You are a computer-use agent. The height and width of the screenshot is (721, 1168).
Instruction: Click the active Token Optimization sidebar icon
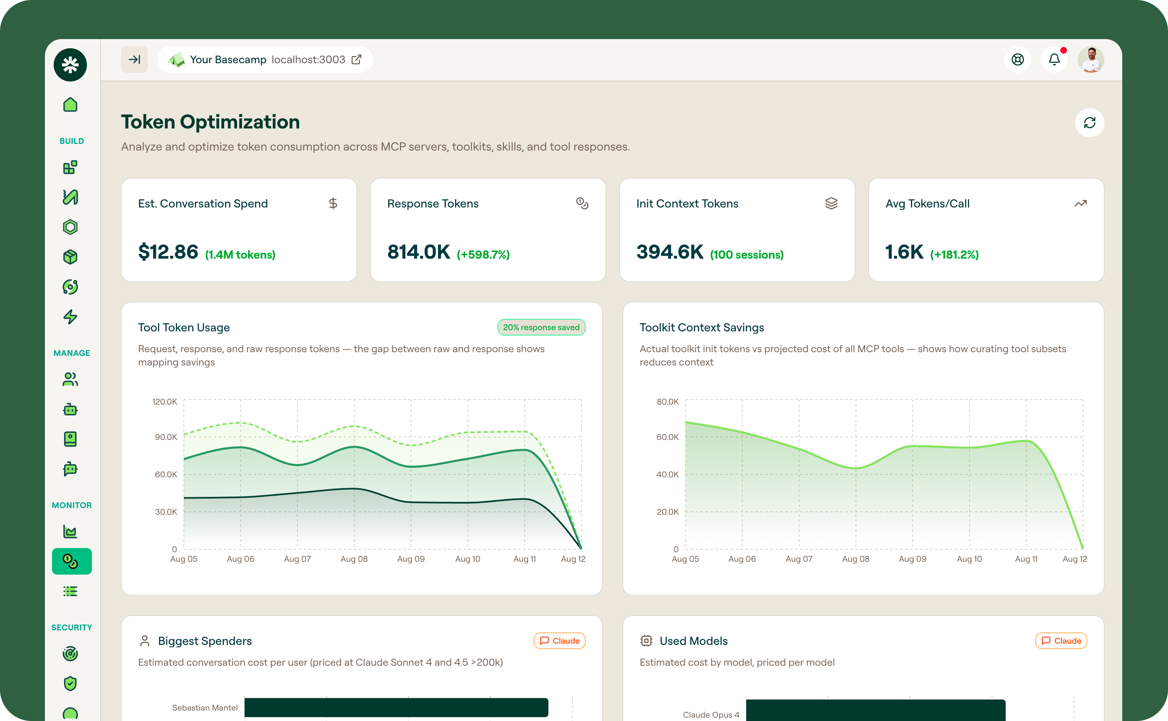72,561
